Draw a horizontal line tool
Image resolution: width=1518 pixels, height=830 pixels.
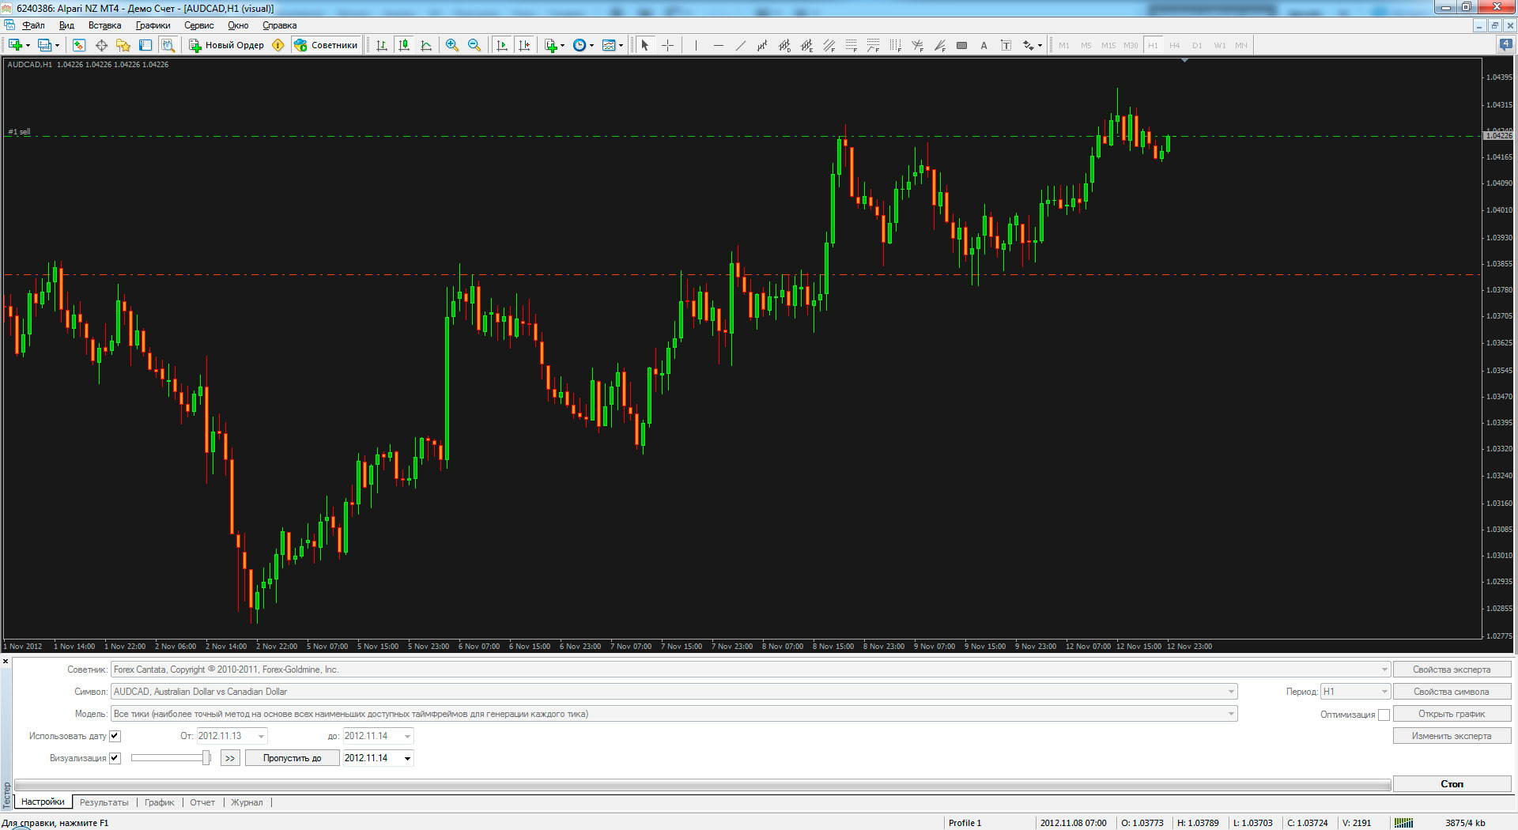click(x=718, y=45)
